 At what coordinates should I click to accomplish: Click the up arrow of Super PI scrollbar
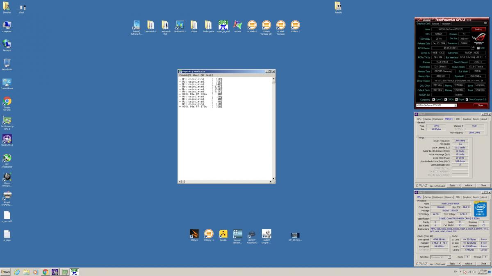(x=273, y=79)
